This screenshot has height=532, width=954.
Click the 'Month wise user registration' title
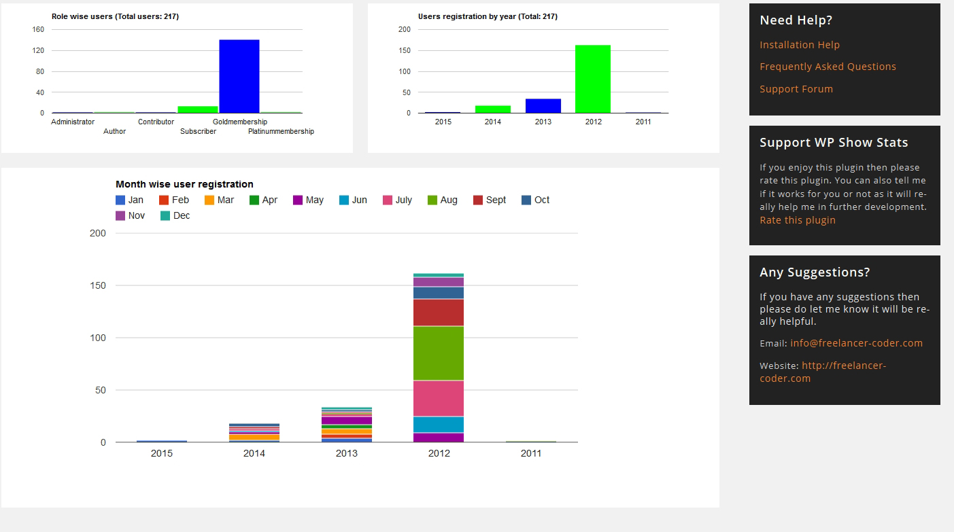coord(184,184)
